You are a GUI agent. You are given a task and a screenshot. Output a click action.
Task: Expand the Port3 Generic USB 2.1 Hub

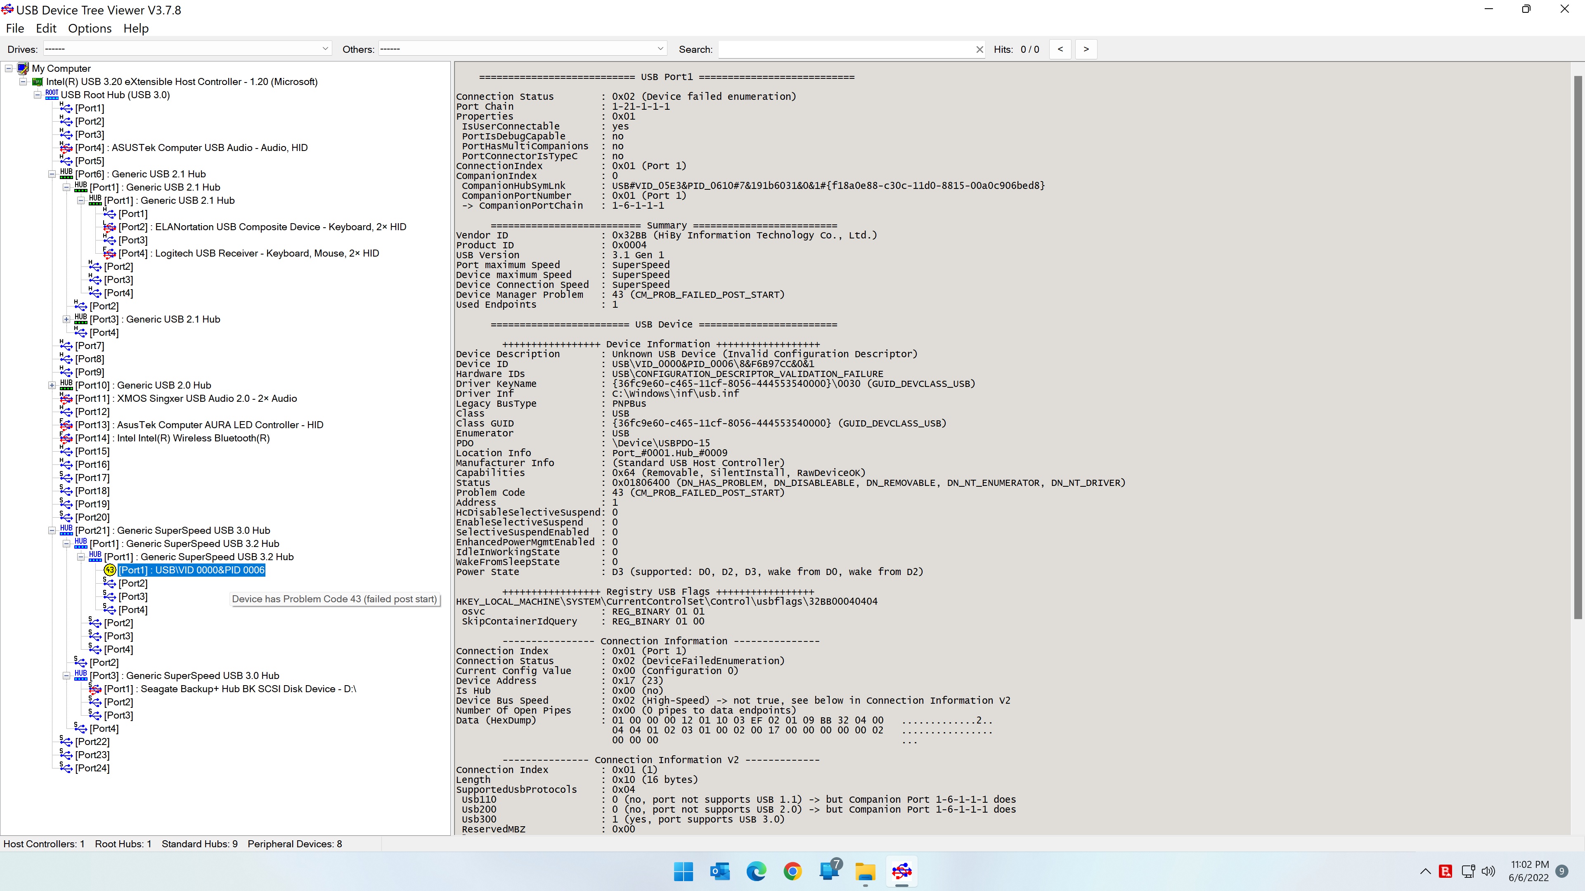[x=66, y=319]
